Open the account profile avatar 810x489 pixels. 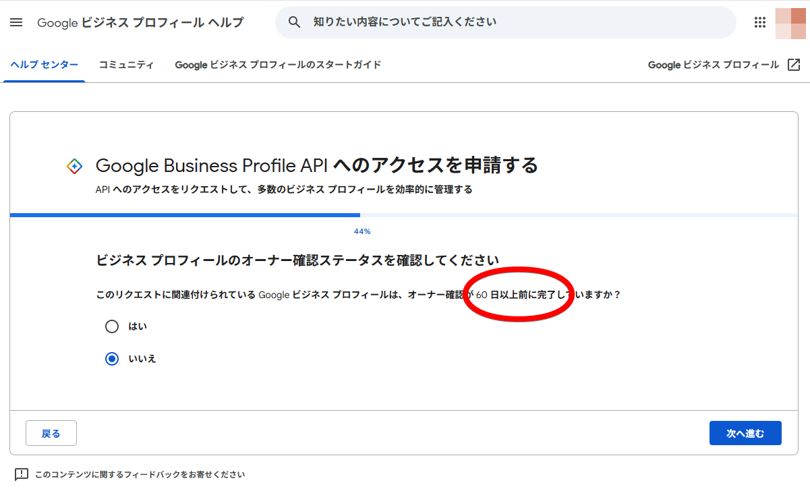(791, 22)
